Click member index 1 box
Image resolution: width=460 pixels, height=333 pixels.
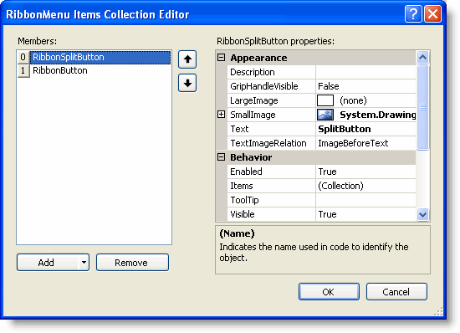[23, 71]
